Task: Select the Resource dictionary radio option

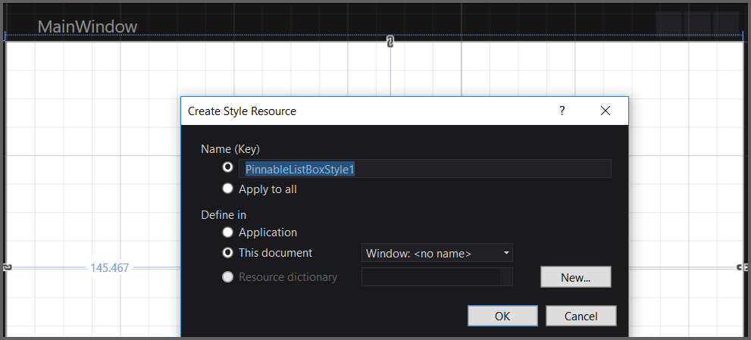Action: click(x=227, y=277)
